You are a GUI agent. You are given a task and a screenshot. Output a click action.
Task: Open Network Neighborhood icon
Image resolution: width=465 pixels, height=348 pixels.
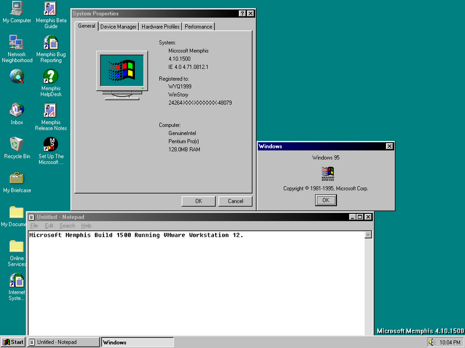17,42
